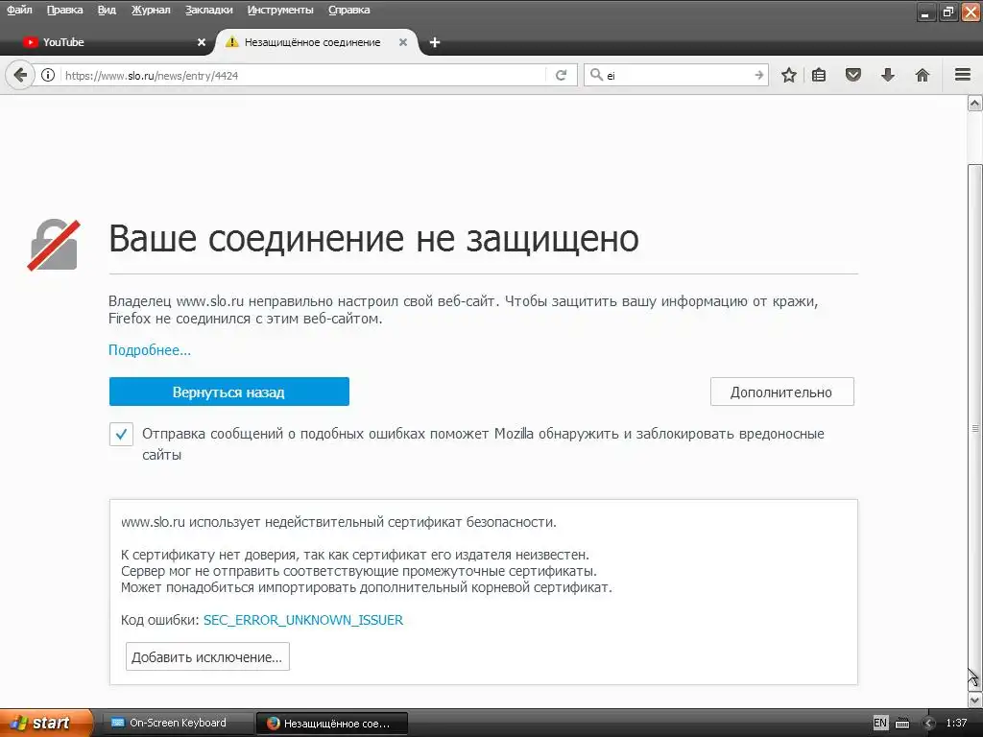Click the scrollbar up arrow
Image resolution: width=983 pixels, height=737 pixels.
click(x=975, y=104)
